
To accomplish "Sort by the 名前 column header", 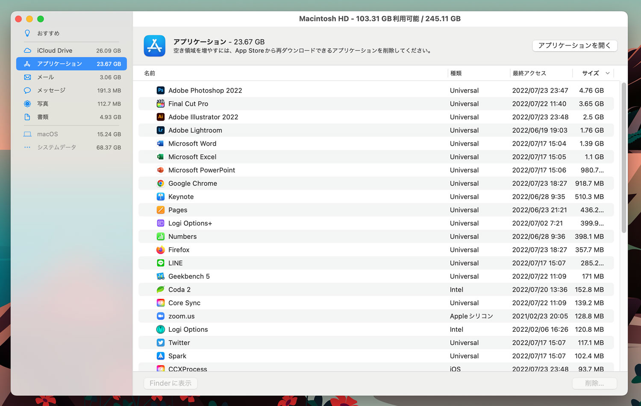I will coord(150,73).
